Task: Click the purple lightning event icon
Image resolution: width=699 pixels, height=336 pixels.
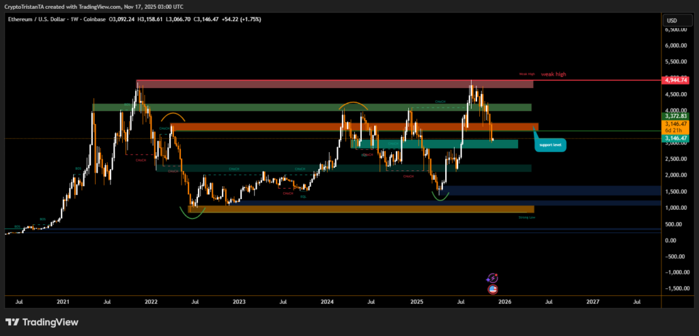Action: pos(492,278)
